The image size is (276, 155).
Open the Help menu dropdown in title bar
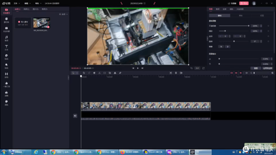click(x=38, y=3)
